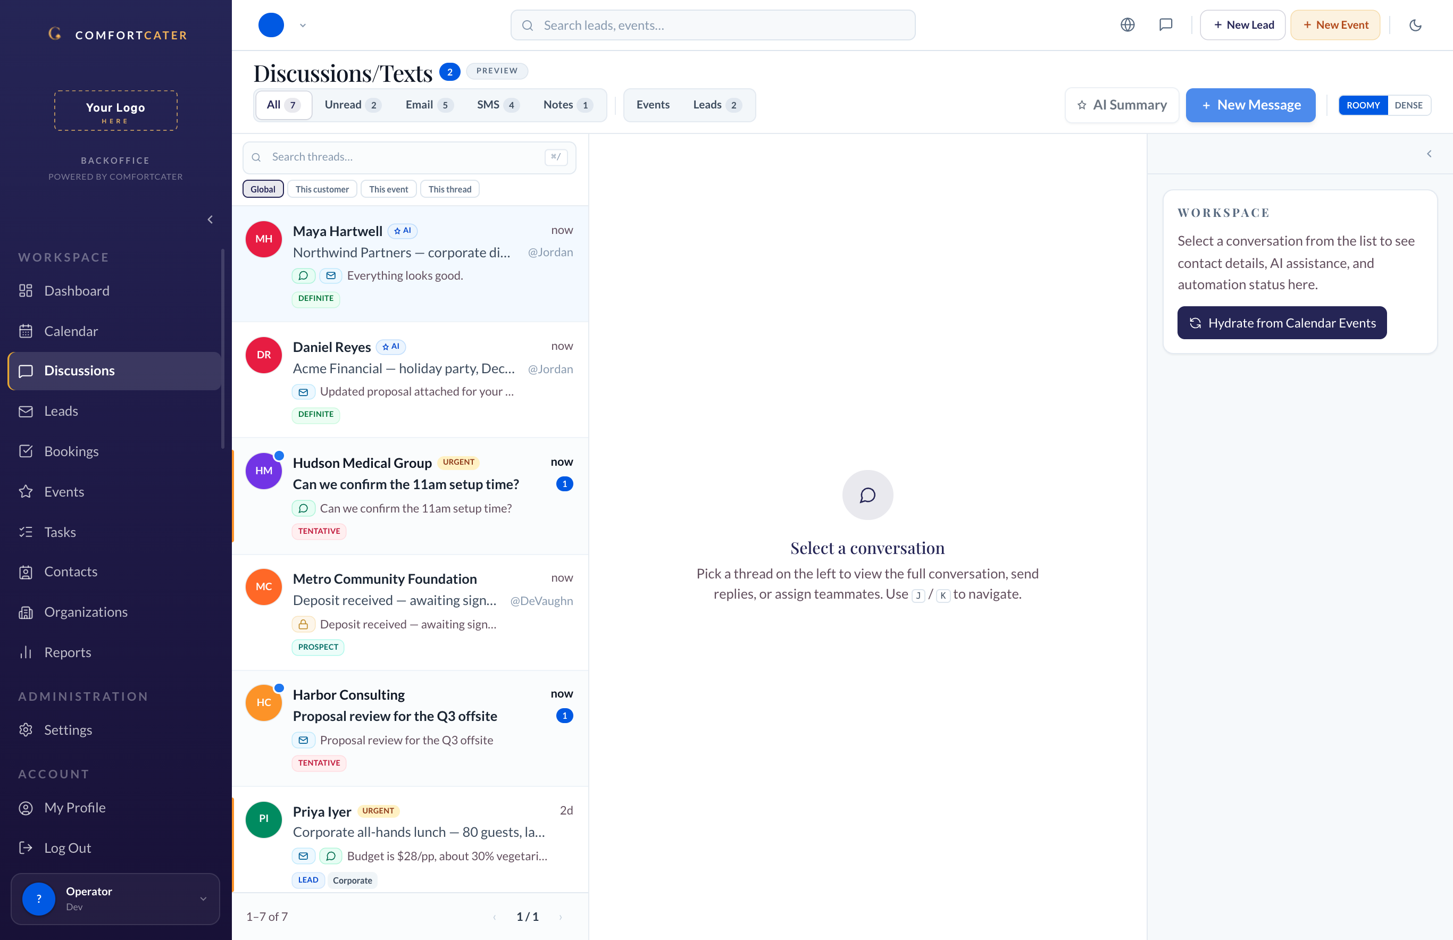Focus the Search leads, events field

(x=713, y=25)
